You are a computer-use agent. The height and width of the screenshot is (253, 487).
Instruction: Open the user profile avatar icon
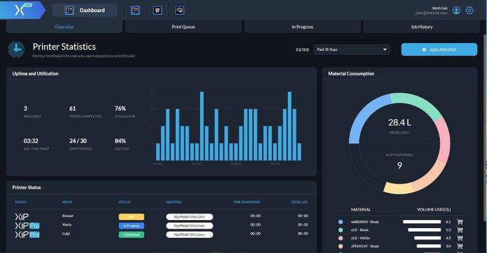coord(457,10)
